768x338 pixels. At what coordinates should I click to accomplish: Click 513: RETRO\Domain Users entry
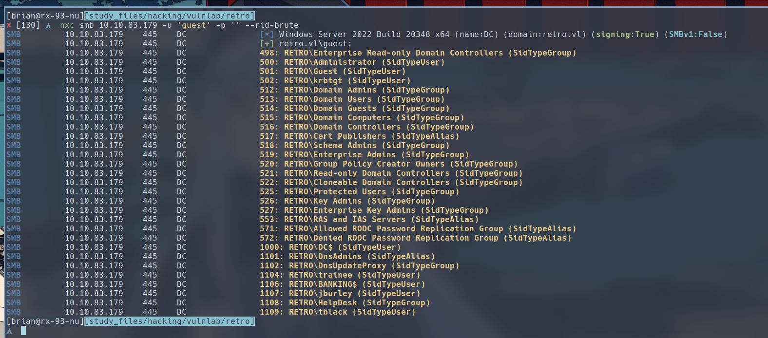[352, 99]
